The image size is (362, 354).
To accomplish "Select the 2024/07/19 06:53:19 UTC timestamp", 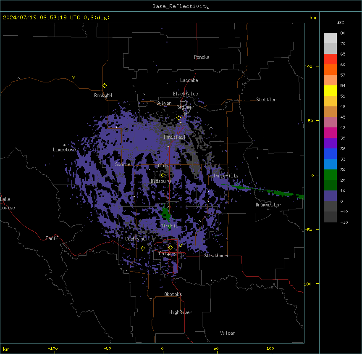I will (x=42, y=18).
